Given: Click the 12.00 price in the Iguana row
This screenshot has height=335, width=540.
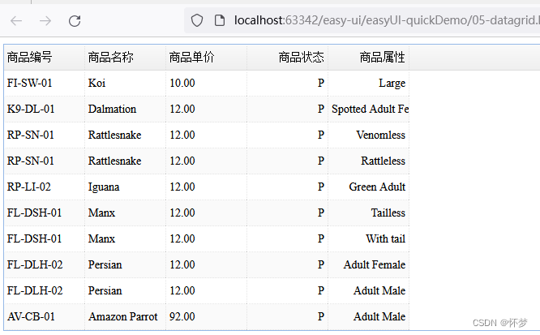Looking at the screenshot, I should pyautogui.click(x=206, y=187).
